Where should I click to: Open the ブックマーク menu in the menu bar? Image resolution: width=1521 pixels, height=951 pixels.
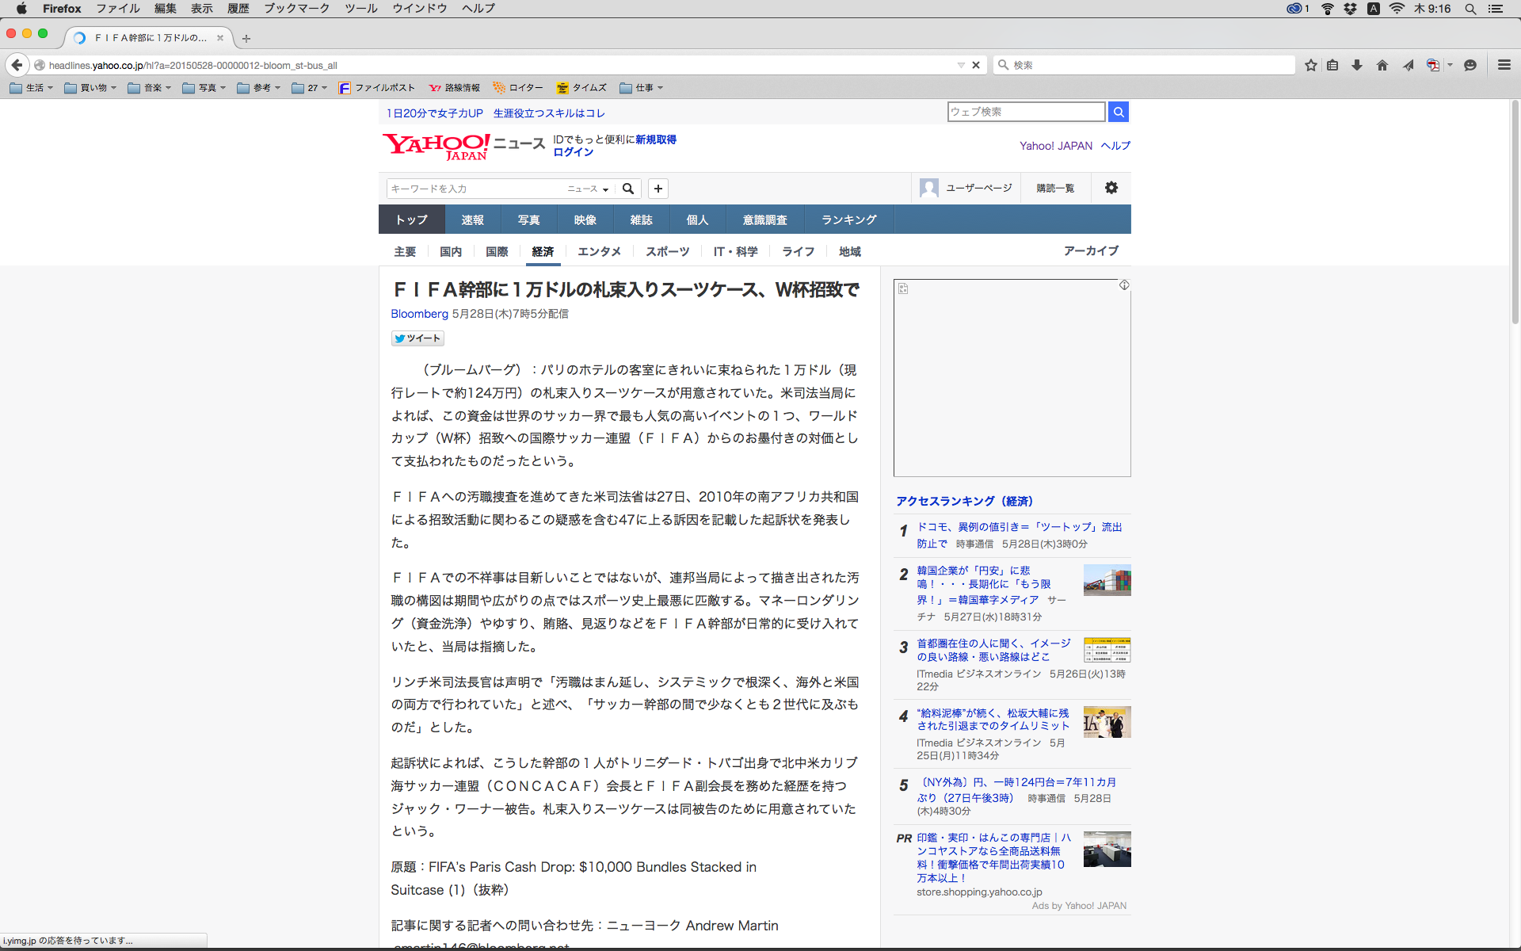[x=296, y=9]
